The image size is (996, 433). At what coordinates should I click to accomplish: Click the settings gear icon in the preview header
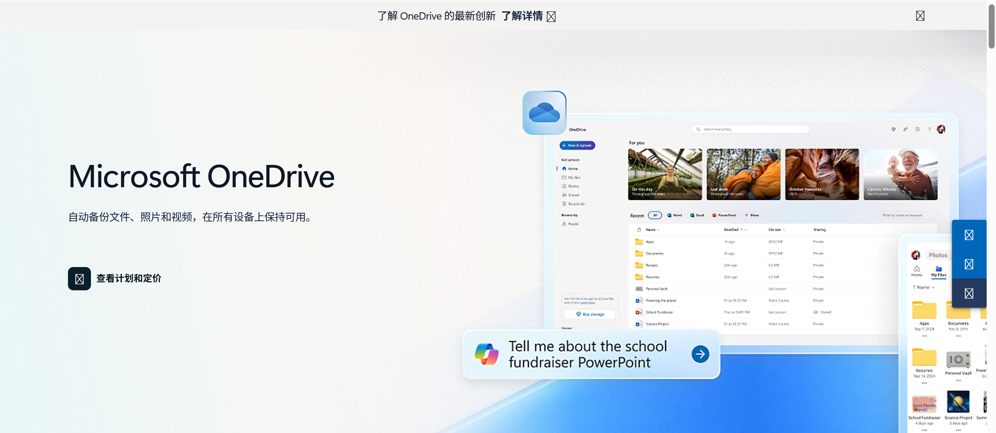coord(917,129)
